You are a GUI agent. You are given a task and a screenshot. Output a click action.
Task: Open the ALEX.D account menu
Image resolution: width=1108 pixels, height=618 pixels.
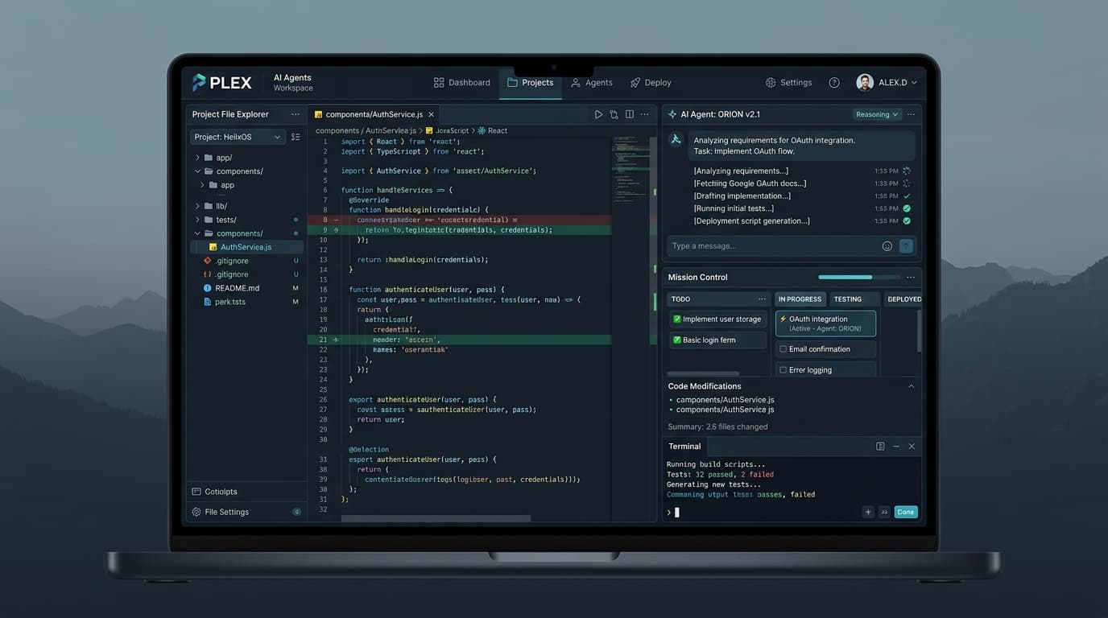tap(887, 83)
